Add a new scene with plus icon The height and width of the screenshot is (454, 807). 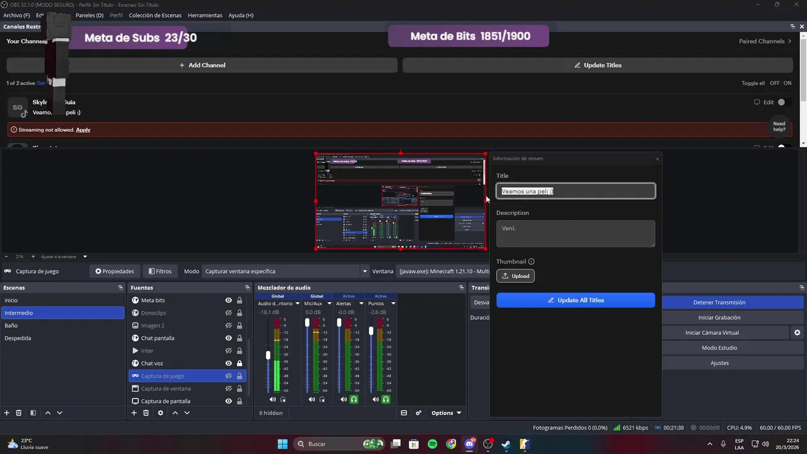[7, 413]
